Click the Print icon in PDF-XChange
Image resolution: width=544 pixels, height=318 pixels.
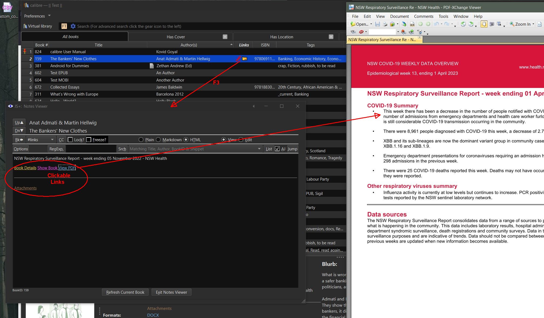coord(385,24)
